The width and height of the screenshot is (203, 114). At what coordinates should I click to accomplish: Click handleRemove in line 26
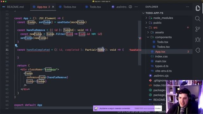click(x=36, y=30)
